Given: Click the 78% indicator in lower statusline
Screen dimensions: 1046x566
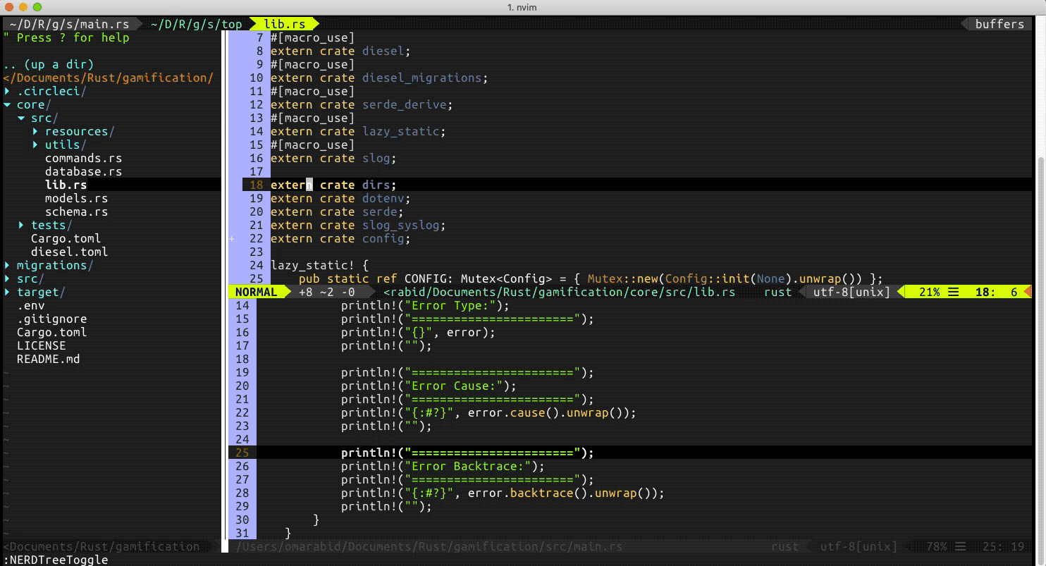Looking at the screenshot, I should point(936,546).
